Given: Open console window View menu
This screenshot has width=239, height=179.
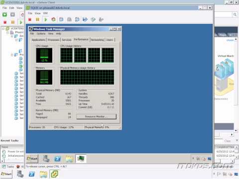Looking at the screenshot, I should point(37,13).
